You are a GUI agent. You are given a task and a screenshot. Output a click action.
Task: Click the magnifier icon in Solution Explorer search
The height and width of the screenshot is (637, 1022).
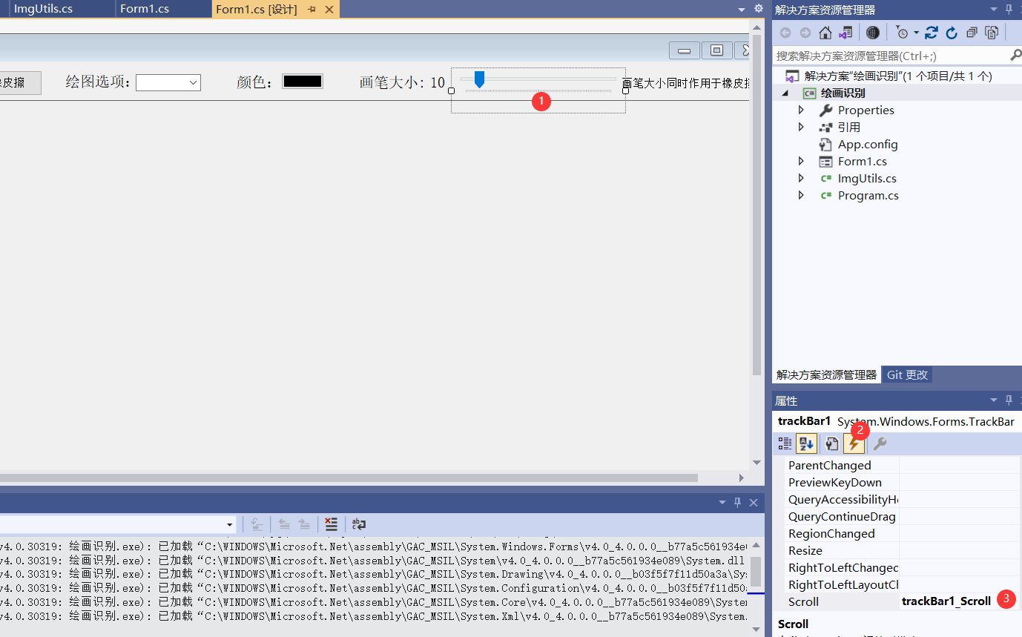(1015, 56)
